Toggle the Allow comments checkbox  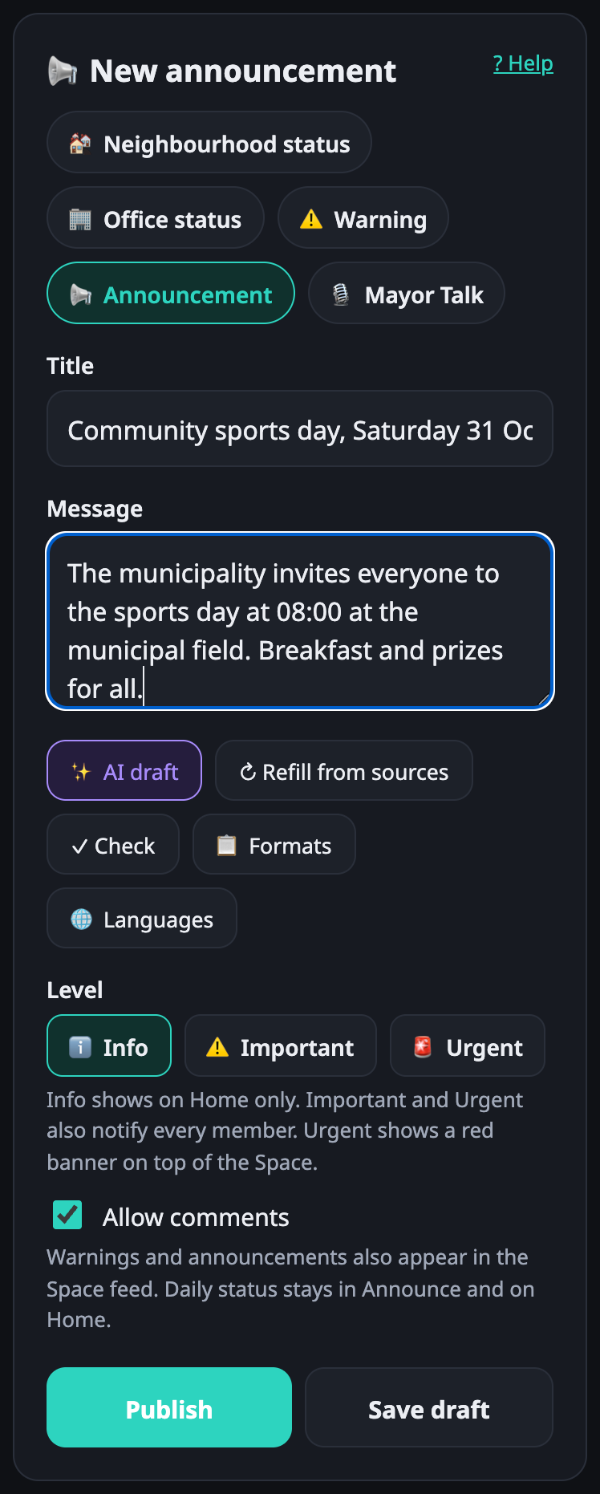67,1215
